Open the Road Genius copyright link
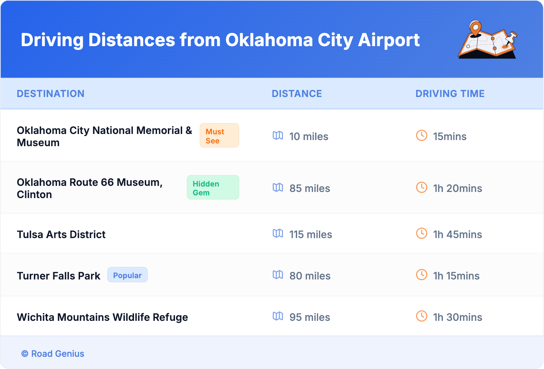The image size is (544, 369). tap(53, 354)
